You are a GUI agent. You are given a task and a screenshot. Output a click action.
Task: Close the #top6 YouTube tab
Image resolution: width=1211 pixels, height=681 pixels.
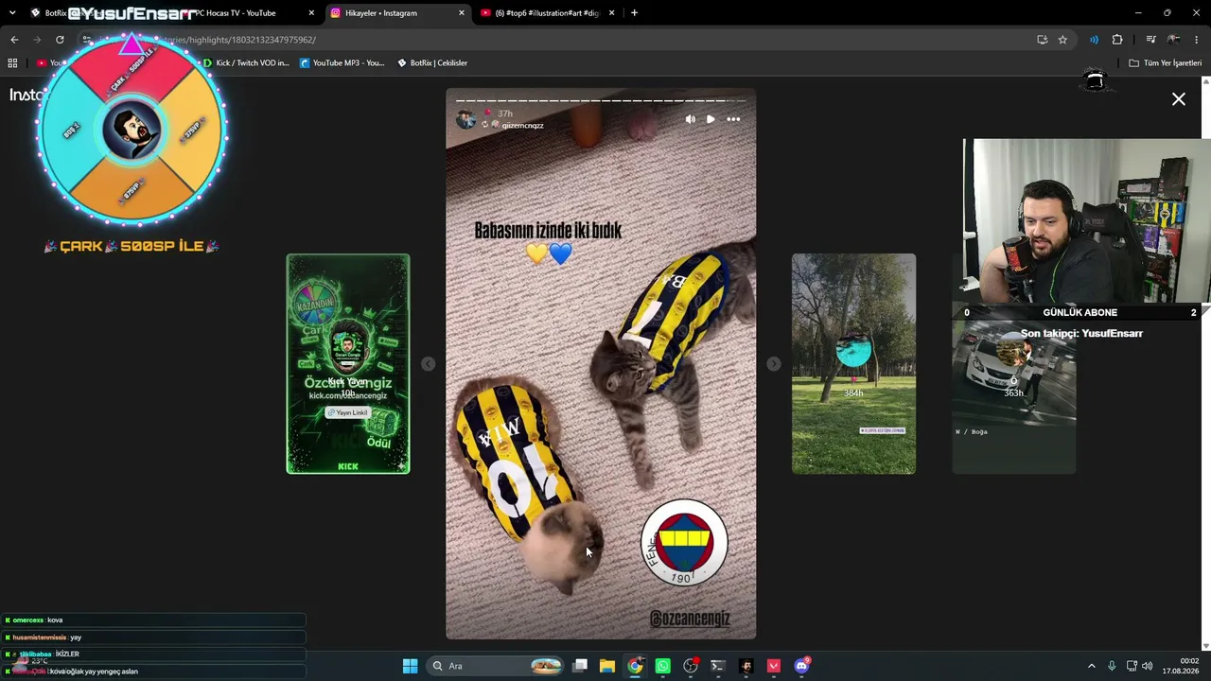point(611,13)
